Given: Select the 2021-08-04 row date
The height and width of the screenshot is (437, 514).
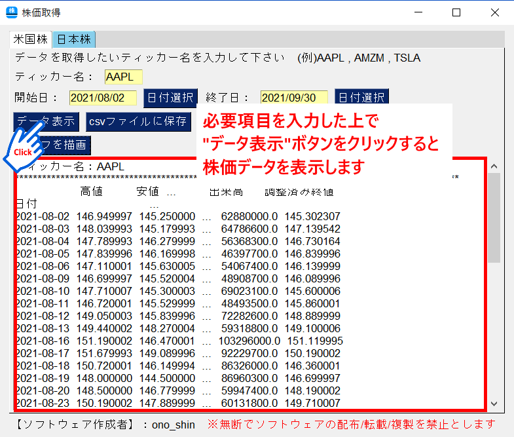Looking at the screenshot, I should 43,242.
